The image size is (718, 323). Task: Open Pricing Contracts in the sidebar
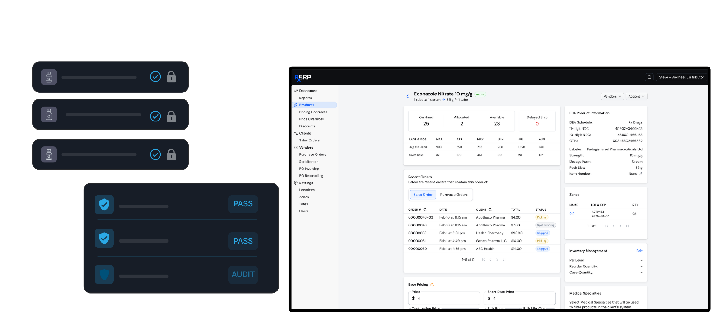click(x=313, y=112)
